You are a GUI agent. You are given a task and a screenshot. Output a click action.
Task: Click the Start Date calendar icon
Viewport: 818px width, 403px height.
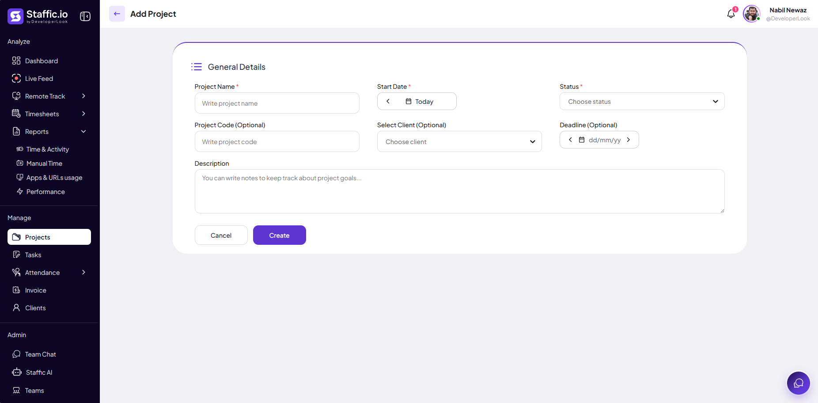(x=409, y=101)
